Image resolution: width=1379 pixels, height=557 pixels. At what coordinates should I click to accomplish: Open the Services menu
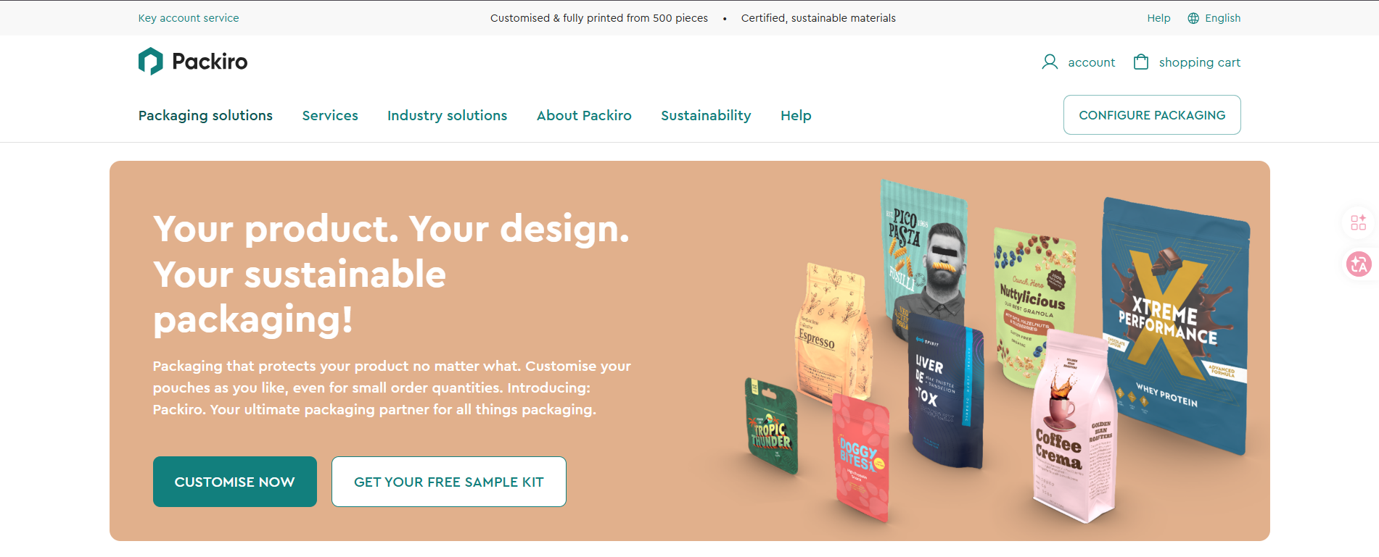(x=330, y=115)
